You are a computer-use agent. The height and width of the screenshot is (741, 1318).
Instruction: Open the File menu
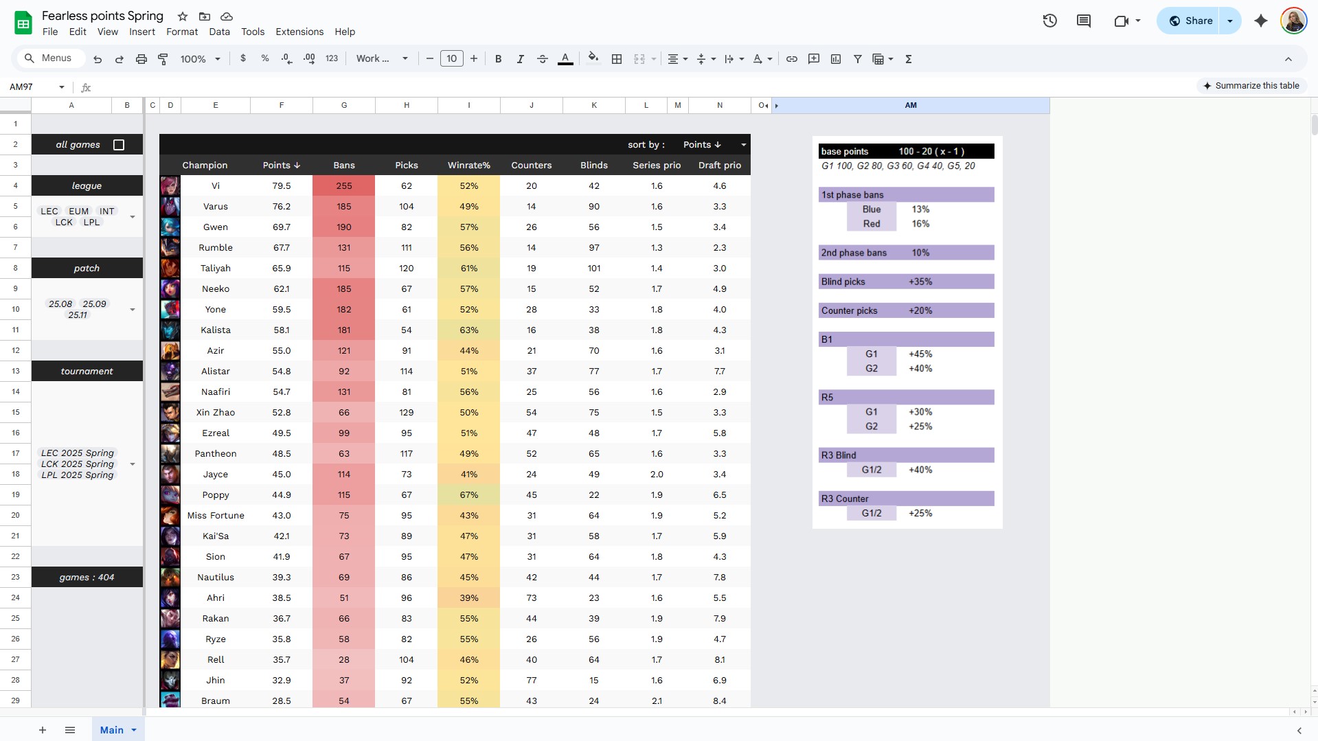50,32
